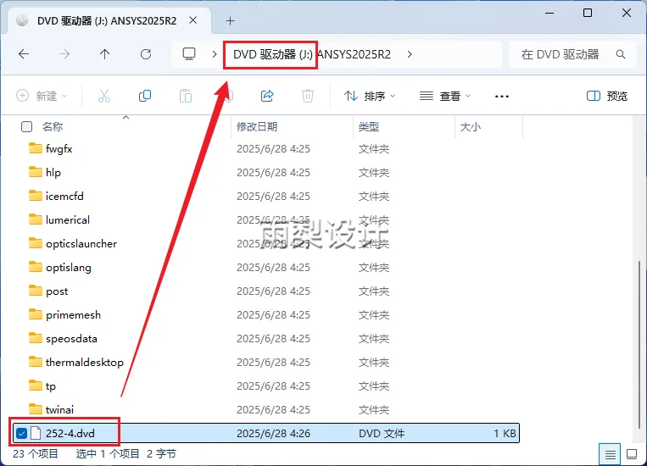Click the disc icon on the tab

(x=22, y=20)
